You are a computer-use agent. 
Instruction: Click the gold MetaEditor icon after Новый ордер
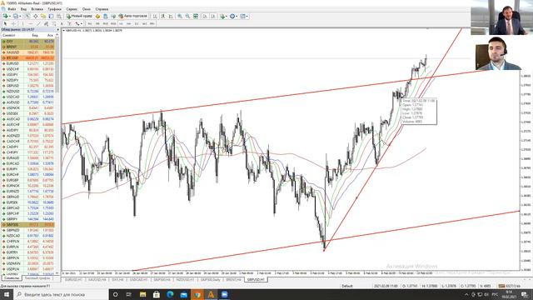coord(98,16)
